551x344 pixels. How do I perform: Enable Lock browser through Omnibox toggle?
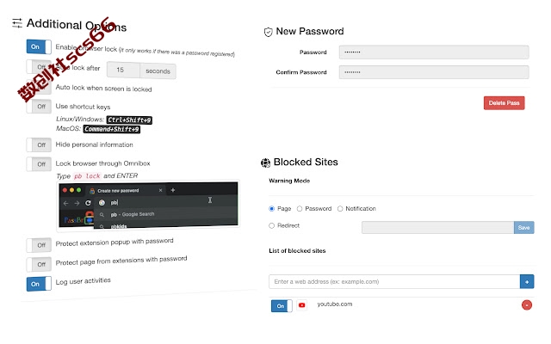pos(39,164)
